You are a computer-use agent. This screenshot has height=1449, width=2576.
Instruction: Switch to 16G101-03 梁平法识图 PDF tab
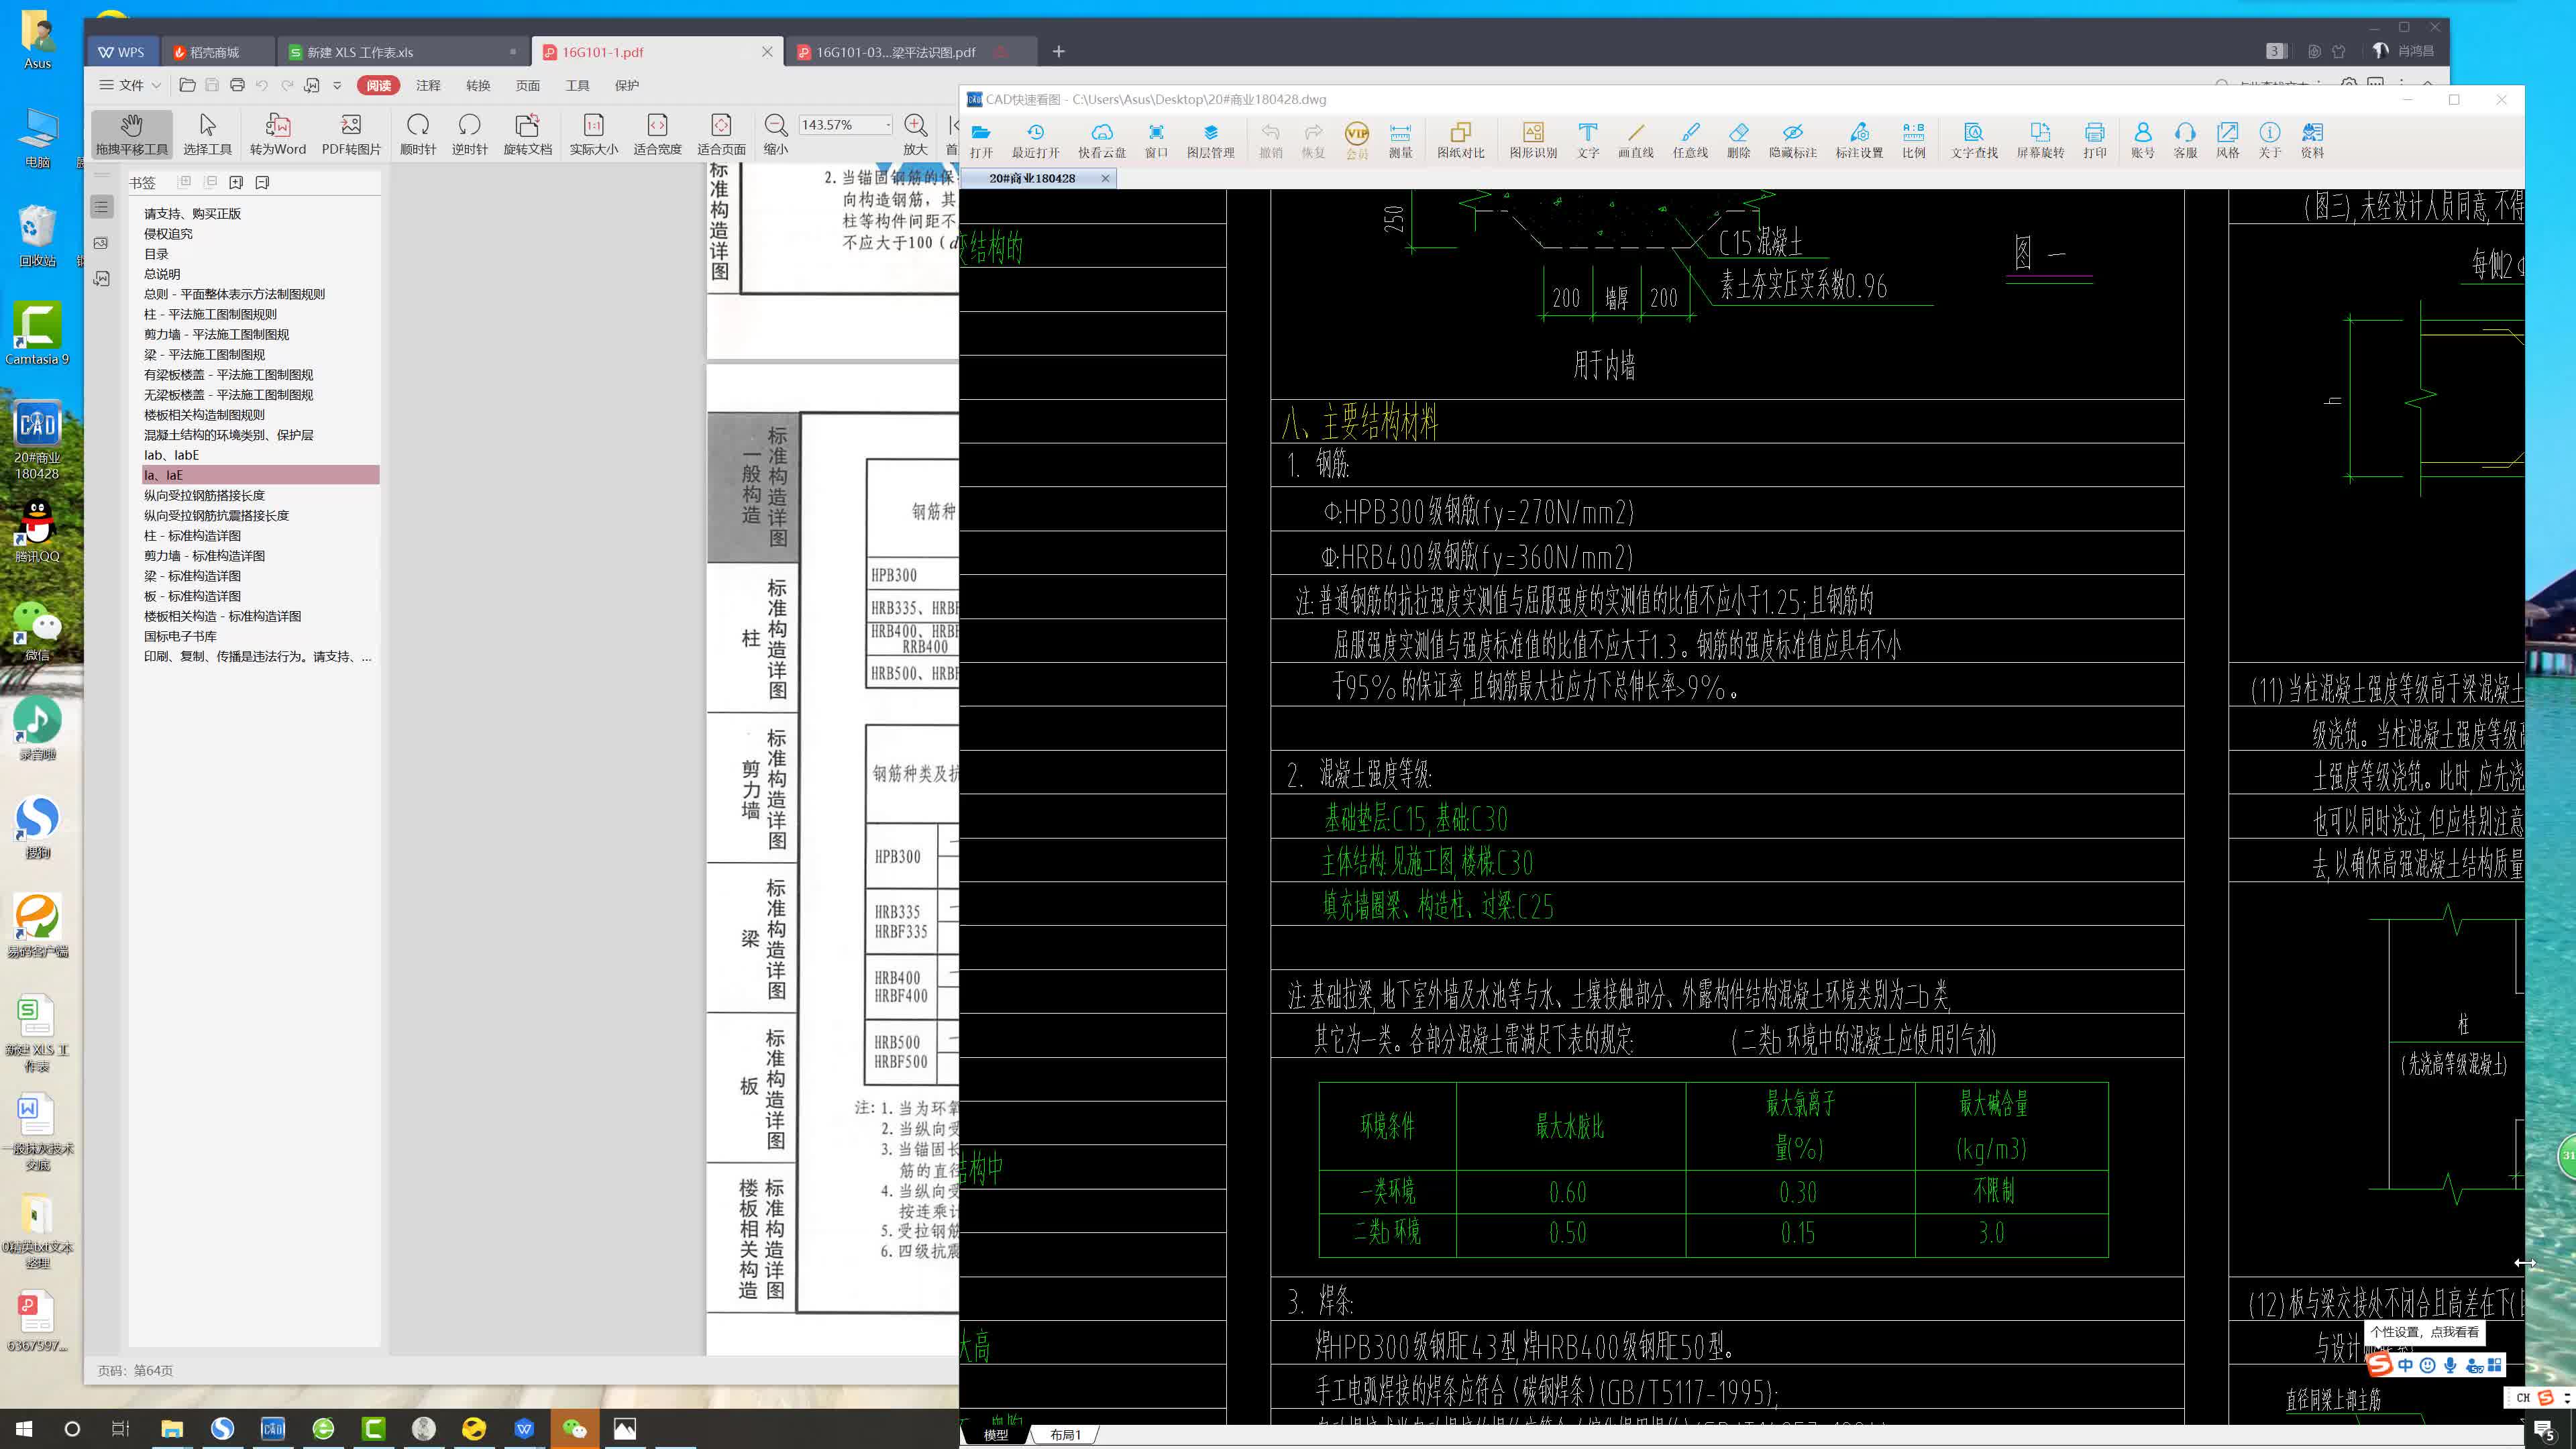click(x=895, y=52)
